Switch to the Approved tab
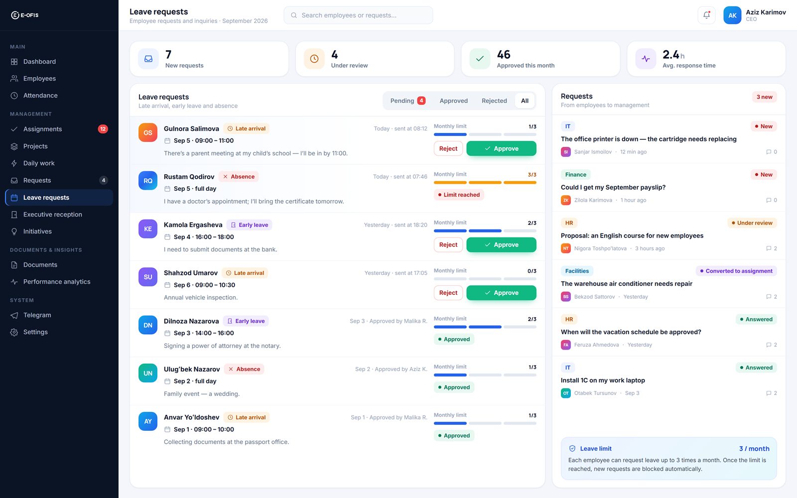The width and height of the screenshot is (797, 498). point(454,101)
